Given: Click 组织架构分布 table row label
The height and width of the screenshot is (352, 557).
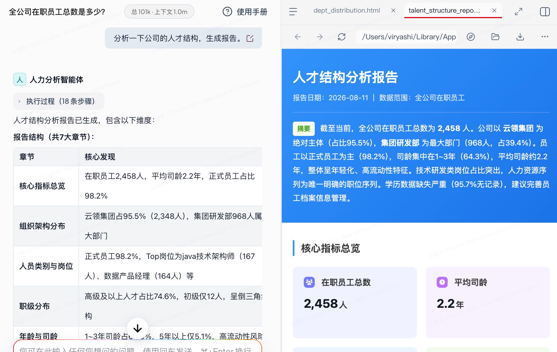Looking at the screenshot, I should point(42,226).
